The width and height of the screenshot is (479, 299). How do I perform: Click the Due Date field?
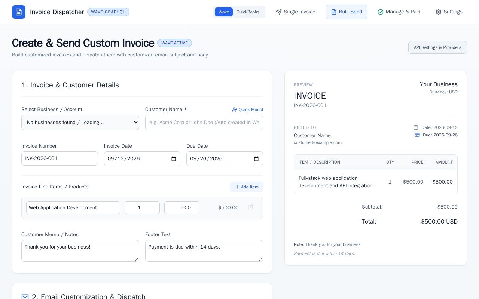pos(225,159)
